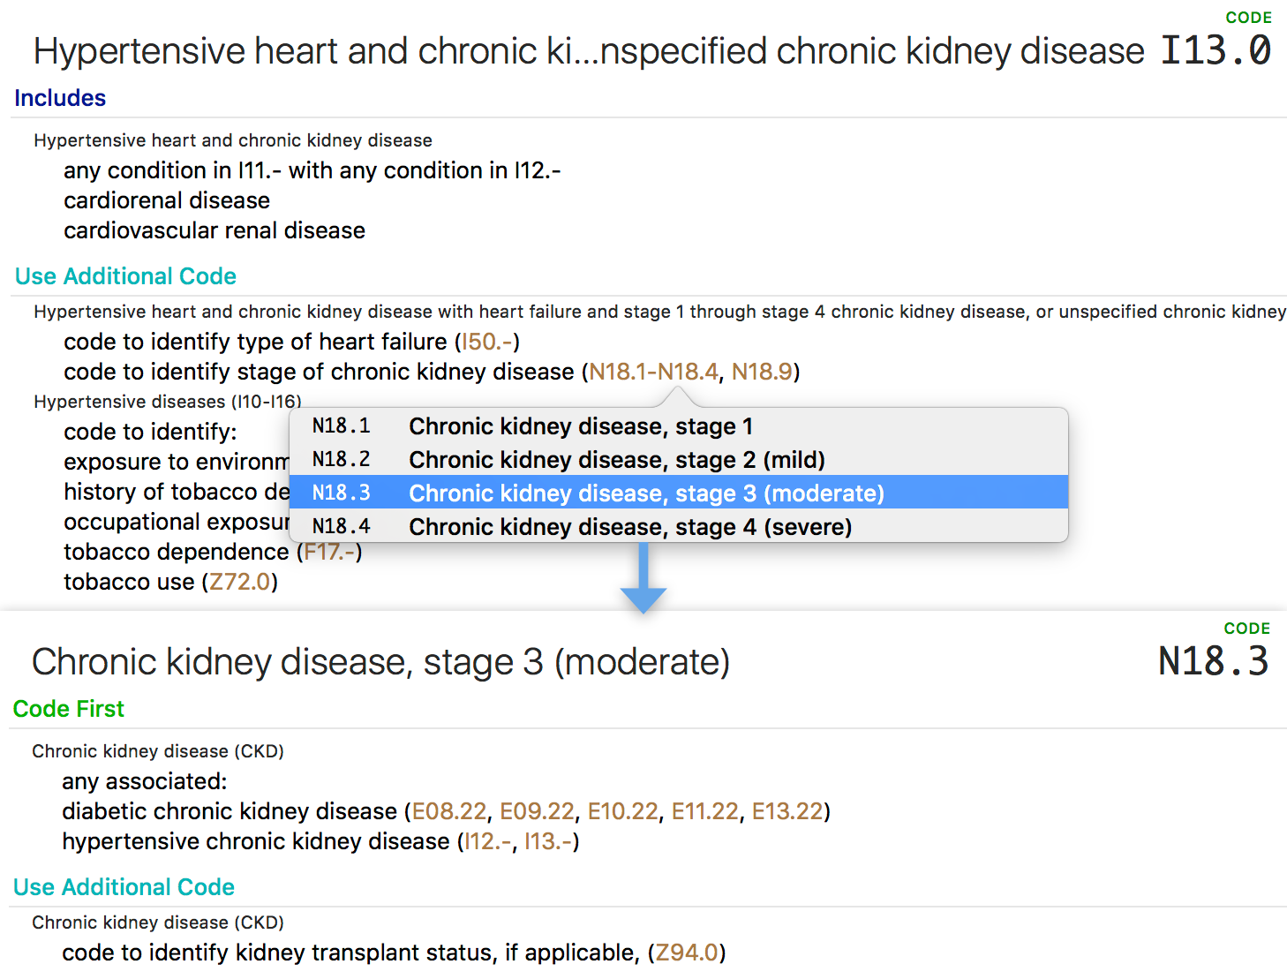Click the Code First section heading
Screen dimensions: 1287x979
[69, 709]
